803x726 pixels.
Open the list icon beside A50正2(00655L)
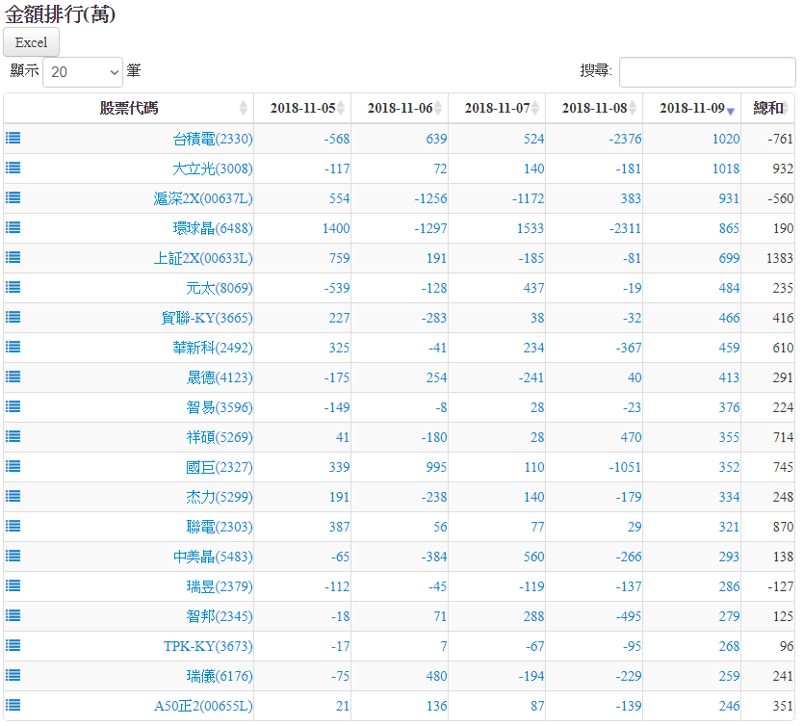point(13,705)
